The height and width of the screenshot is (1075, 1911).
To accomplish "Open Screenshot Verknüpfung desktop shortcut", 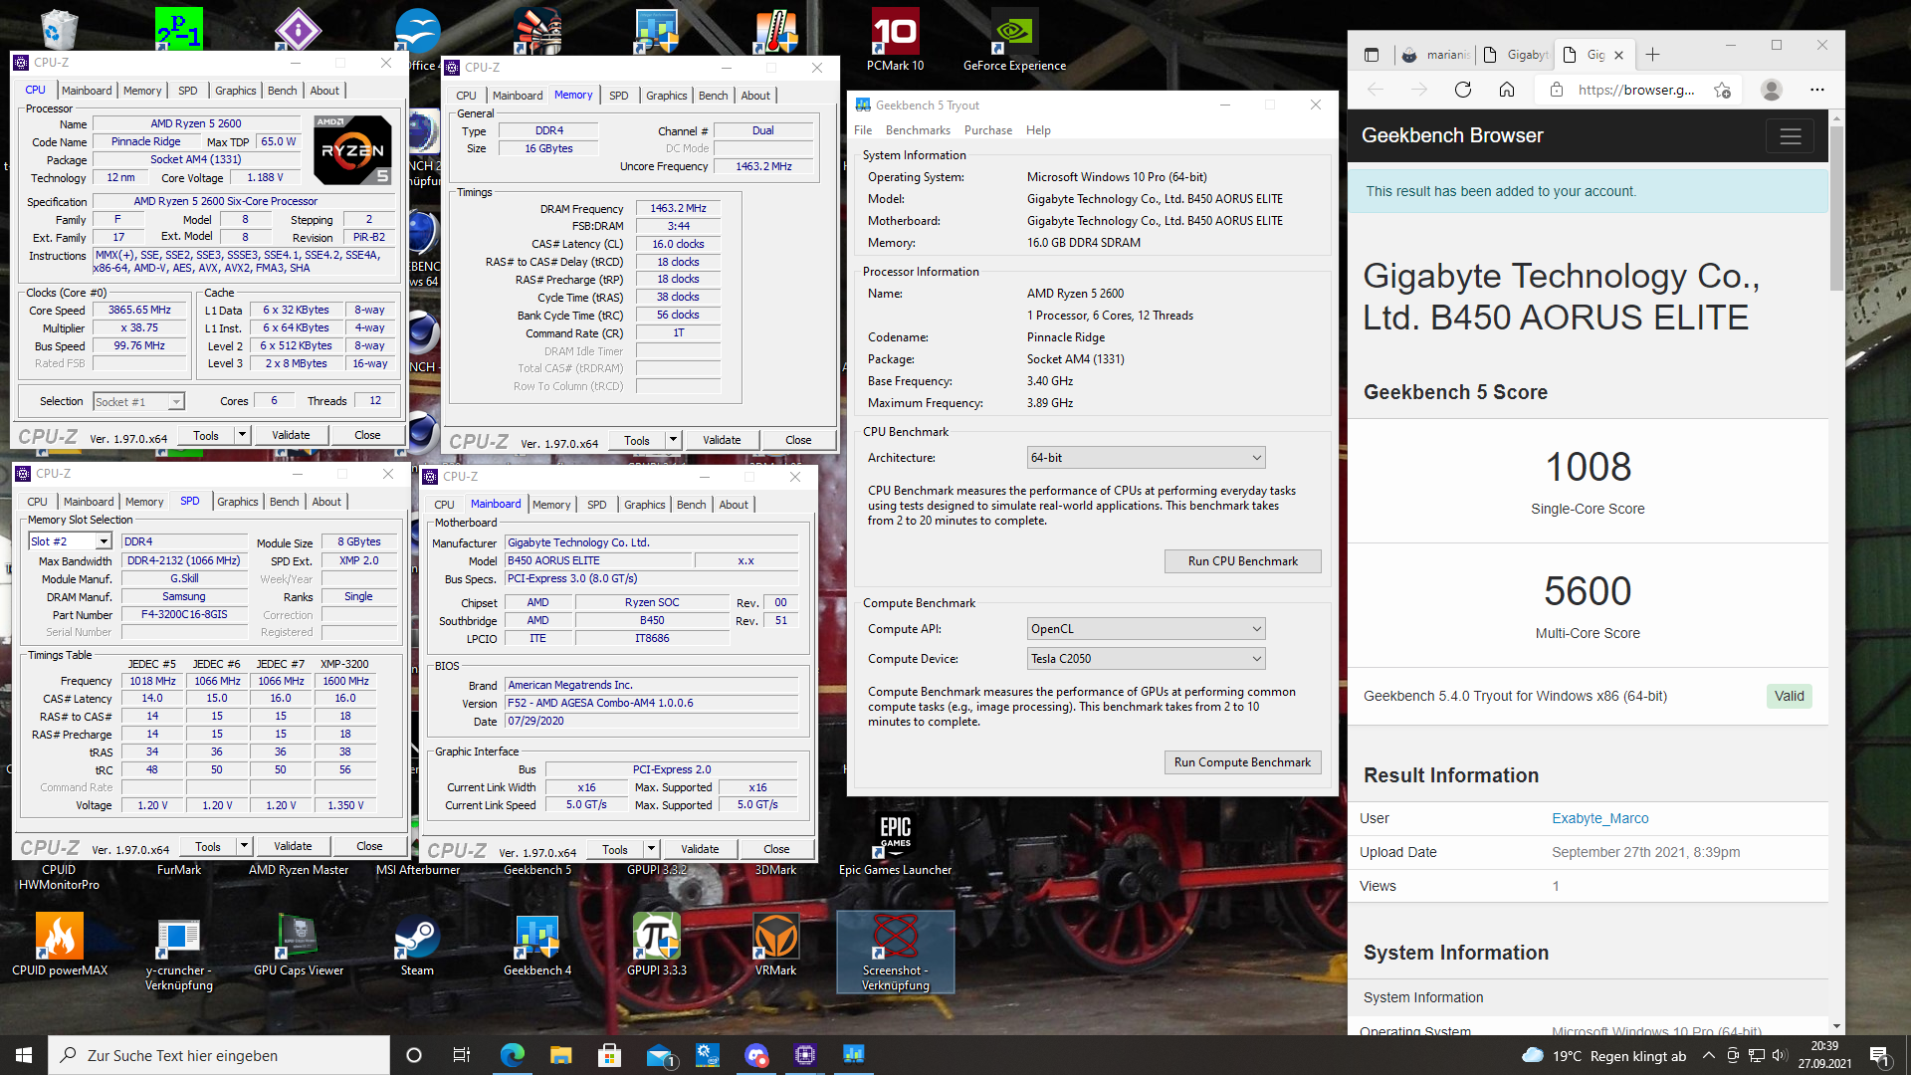I will 896,952.
